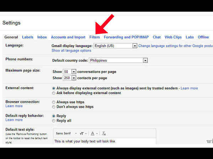Screen dimensions: 213x159
Task: Open Gmail display language dropdown
Action: click(x=115, y=46)
